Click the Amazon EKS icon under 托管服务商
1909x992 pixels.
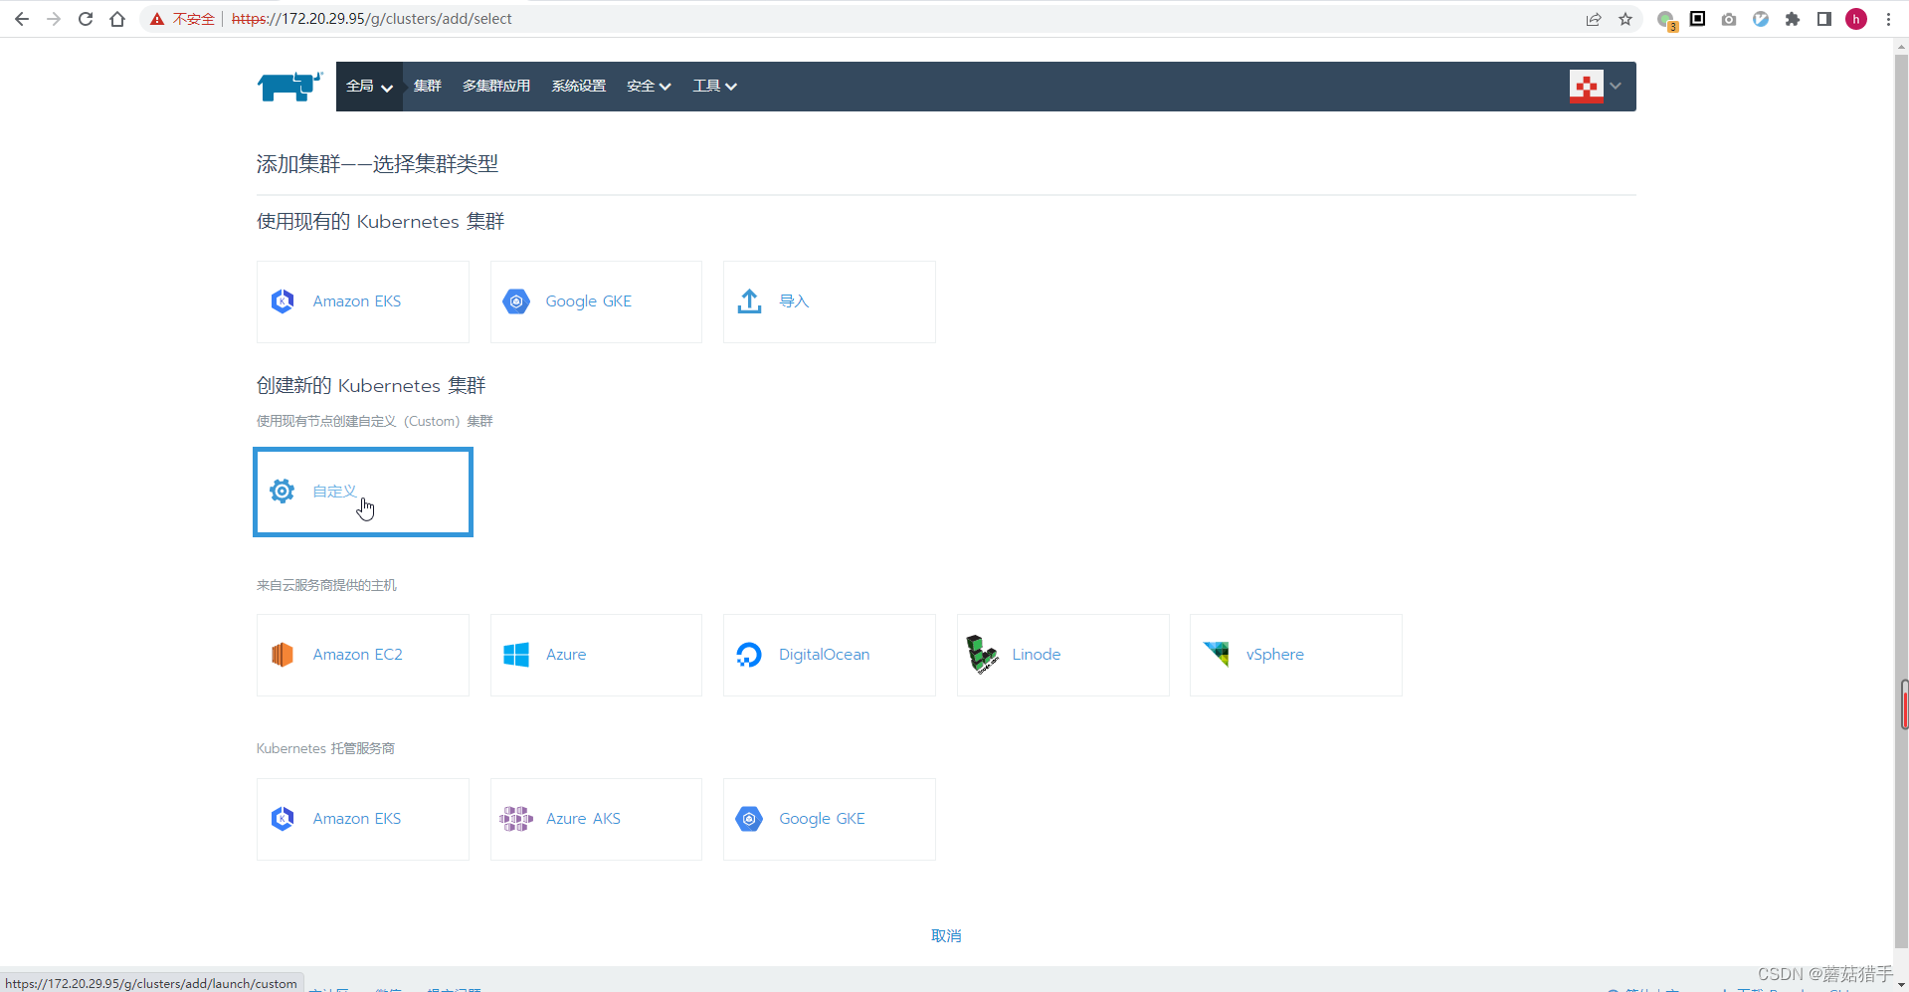tap(283, 819)
